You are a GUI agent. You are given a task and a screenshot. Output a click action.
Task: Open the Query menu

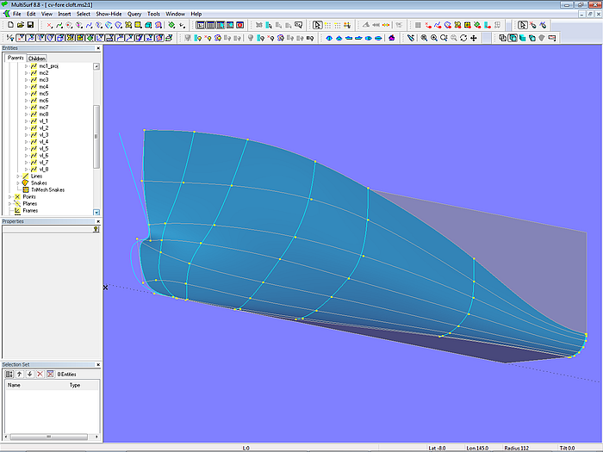click(x=134, y=14)
